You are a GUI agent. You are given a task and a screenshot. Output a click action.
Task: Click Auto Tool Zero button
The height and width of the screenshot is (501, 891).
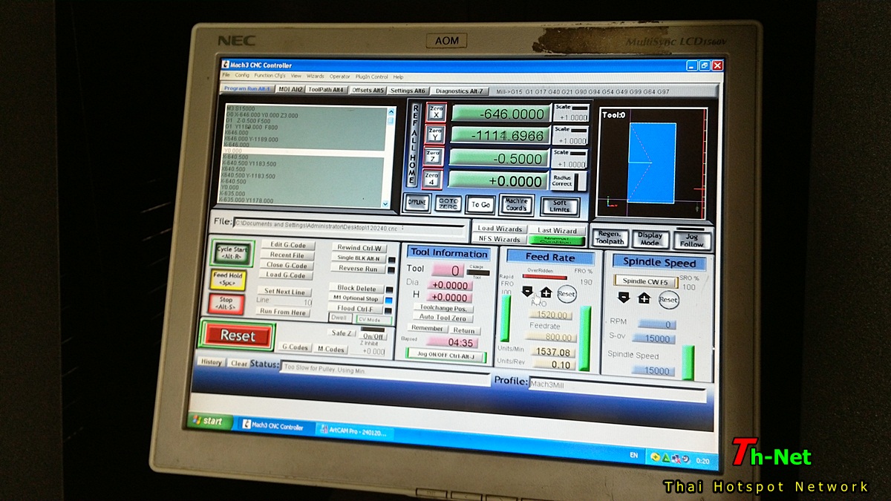pyautogui.click(x=443, y=318)
